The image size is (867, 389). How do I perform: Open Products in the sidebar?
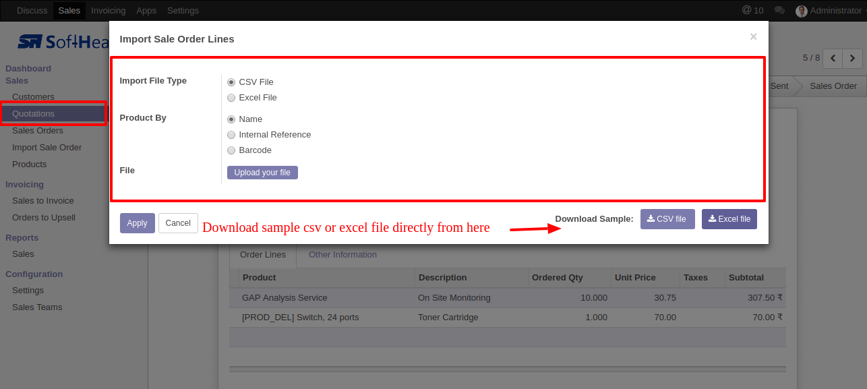pyautogui.click(x=30, y=164)
